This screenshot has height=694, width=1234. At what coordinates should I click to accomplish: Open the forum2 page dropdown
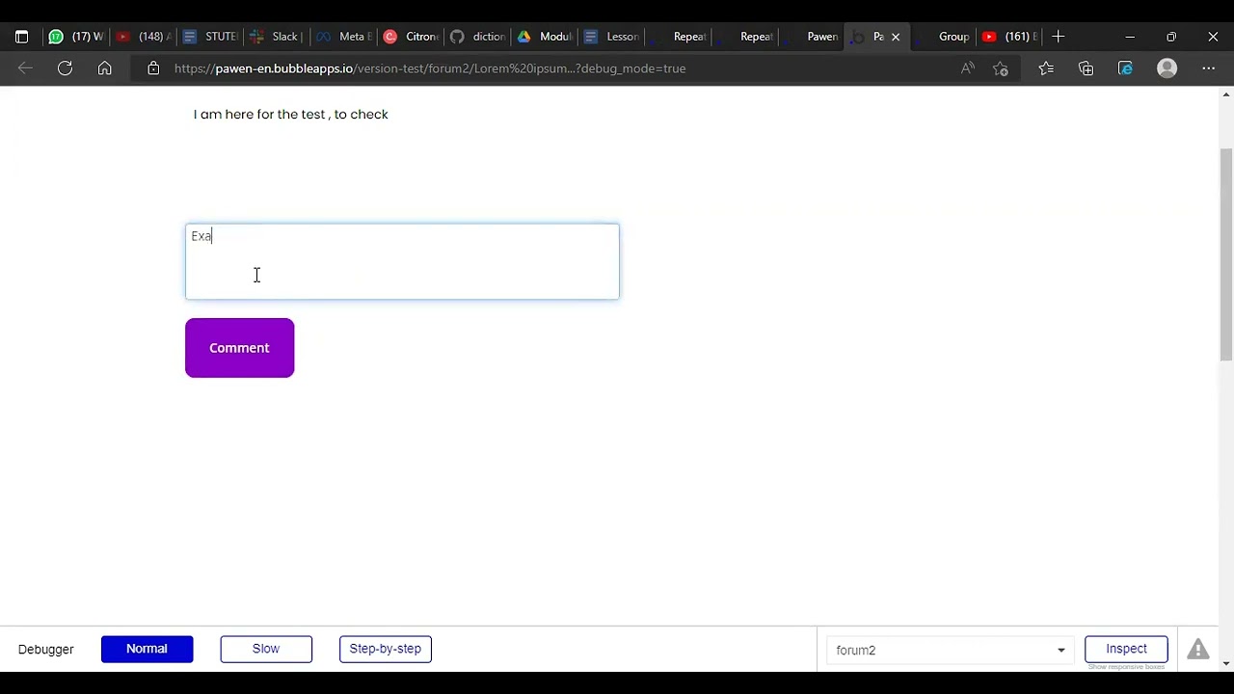[x=951, y=650]
